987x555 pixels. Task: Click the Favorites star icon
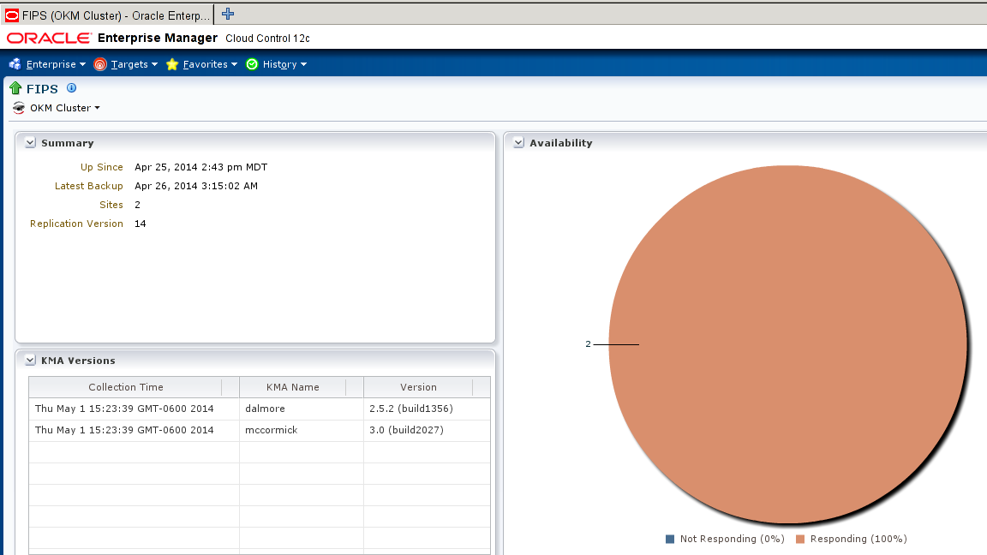(x=172, y=64)
